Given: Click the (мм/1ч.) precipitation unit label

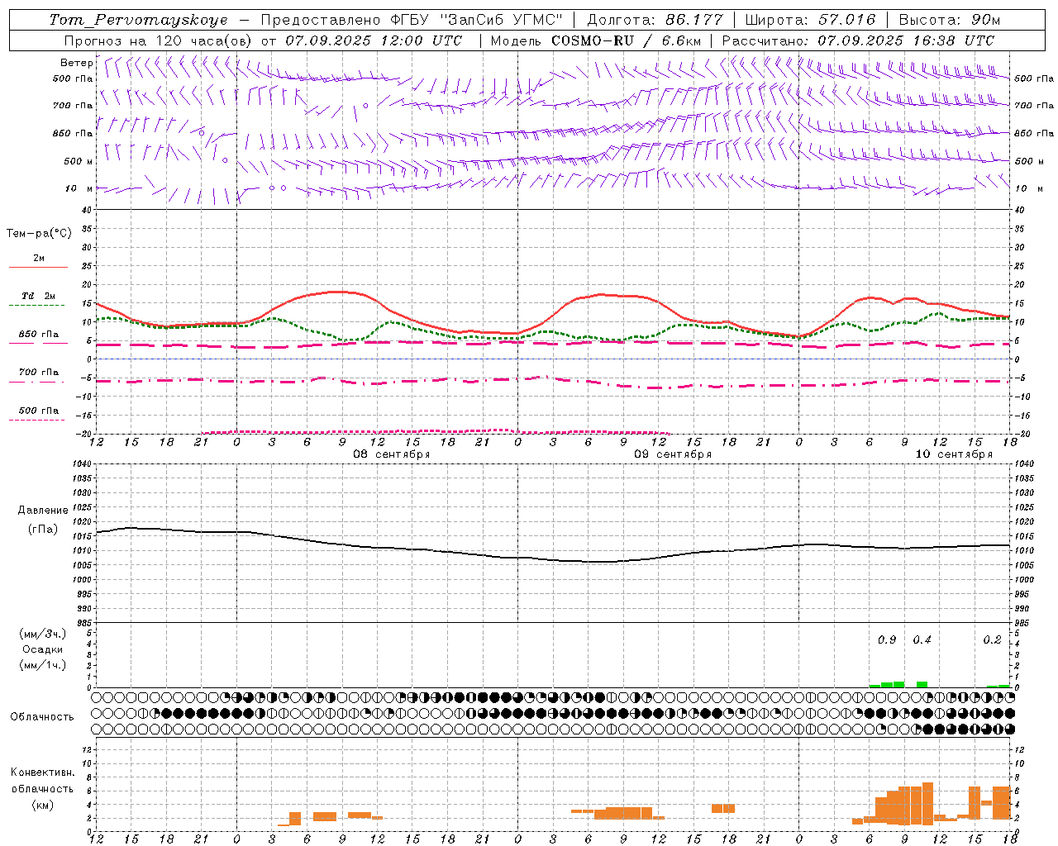Looking at the screenshot, I should pyautogui.click(x=43, y=665).
